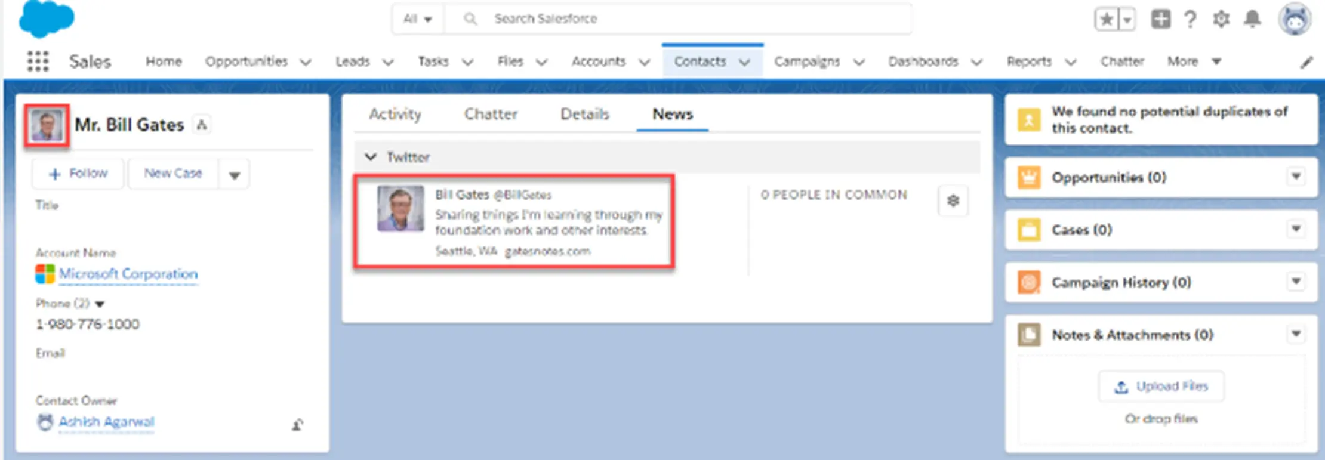The height and width of the screenshot is (460, 1325).
Task: Click the Upload Files button
Action: 1161,387
